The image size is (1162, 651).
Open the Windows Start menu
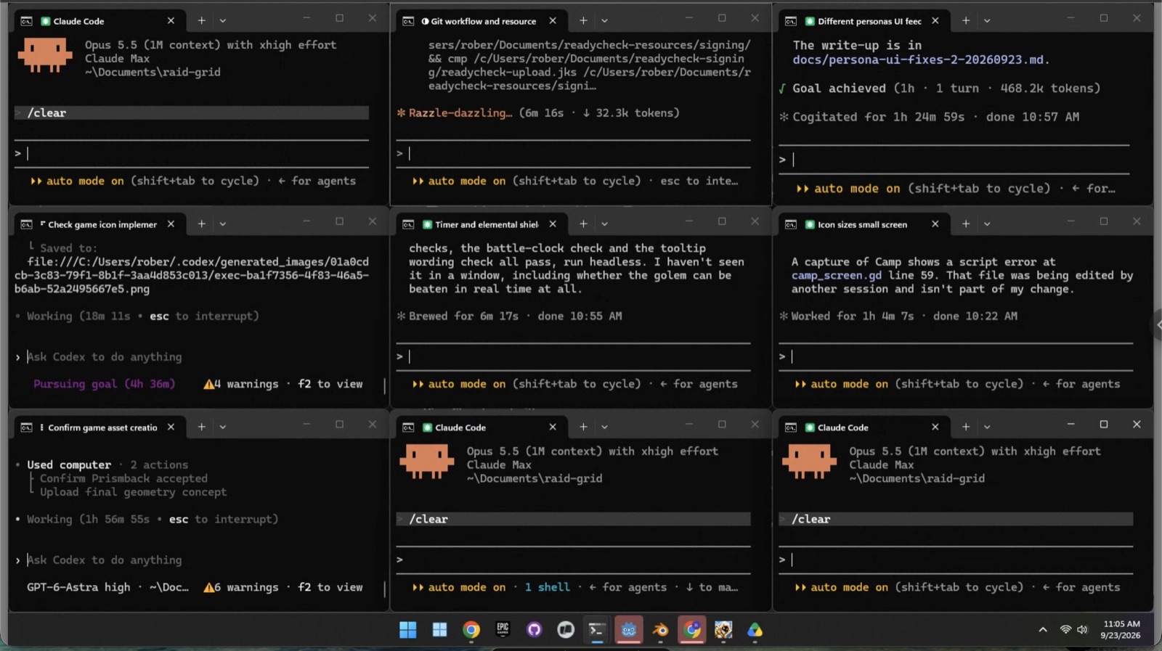[x=408, y=630]
